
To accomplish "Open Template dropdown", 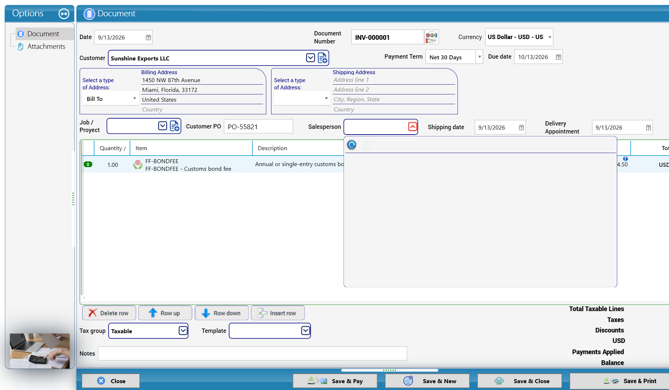I will [x=306, y=330].
